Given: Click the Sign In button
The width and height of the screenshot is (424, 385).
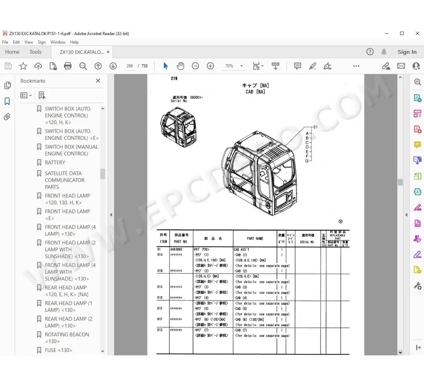Looking at the screenshot, I should tap(407, 52).
